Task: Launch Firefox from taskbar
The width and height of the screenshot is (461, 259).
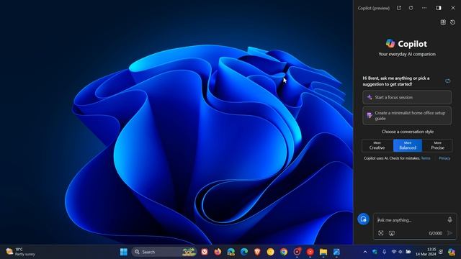Action: click(x=218, y=252)
